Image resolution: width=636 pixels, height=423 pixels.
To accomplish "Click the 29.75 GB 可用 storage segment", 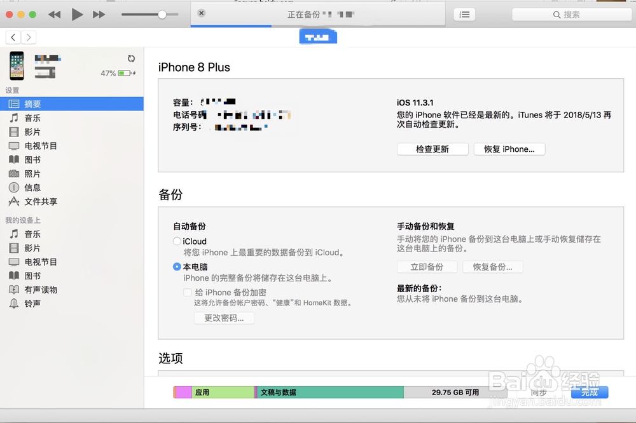I will click(455, 393).
